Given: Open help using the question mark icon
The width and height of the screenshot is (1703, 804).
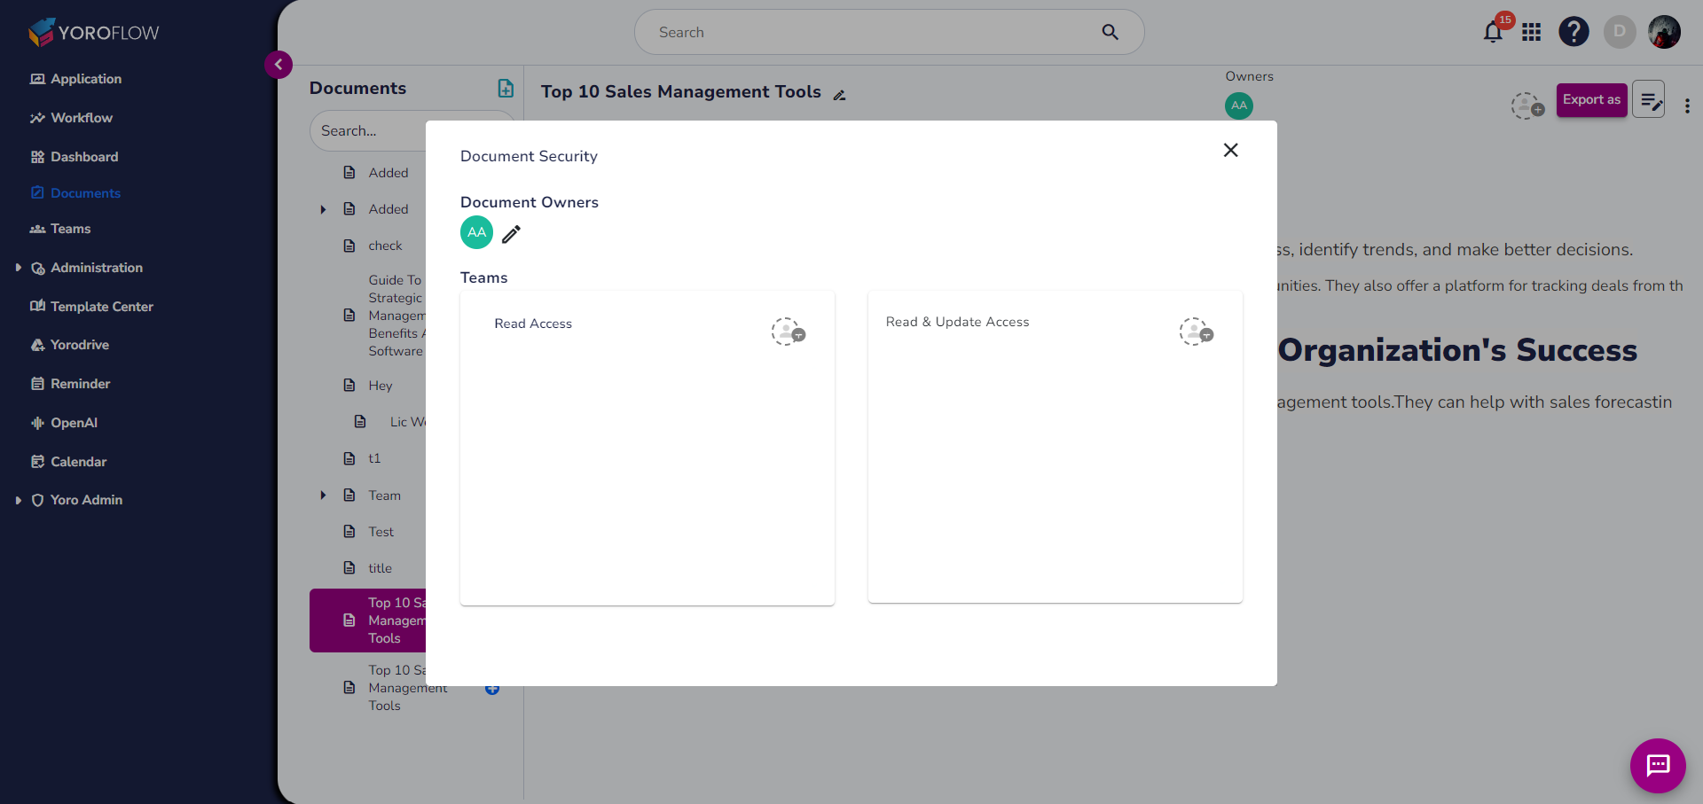Looking at the screenshot, I should [x=1574, y=32].
